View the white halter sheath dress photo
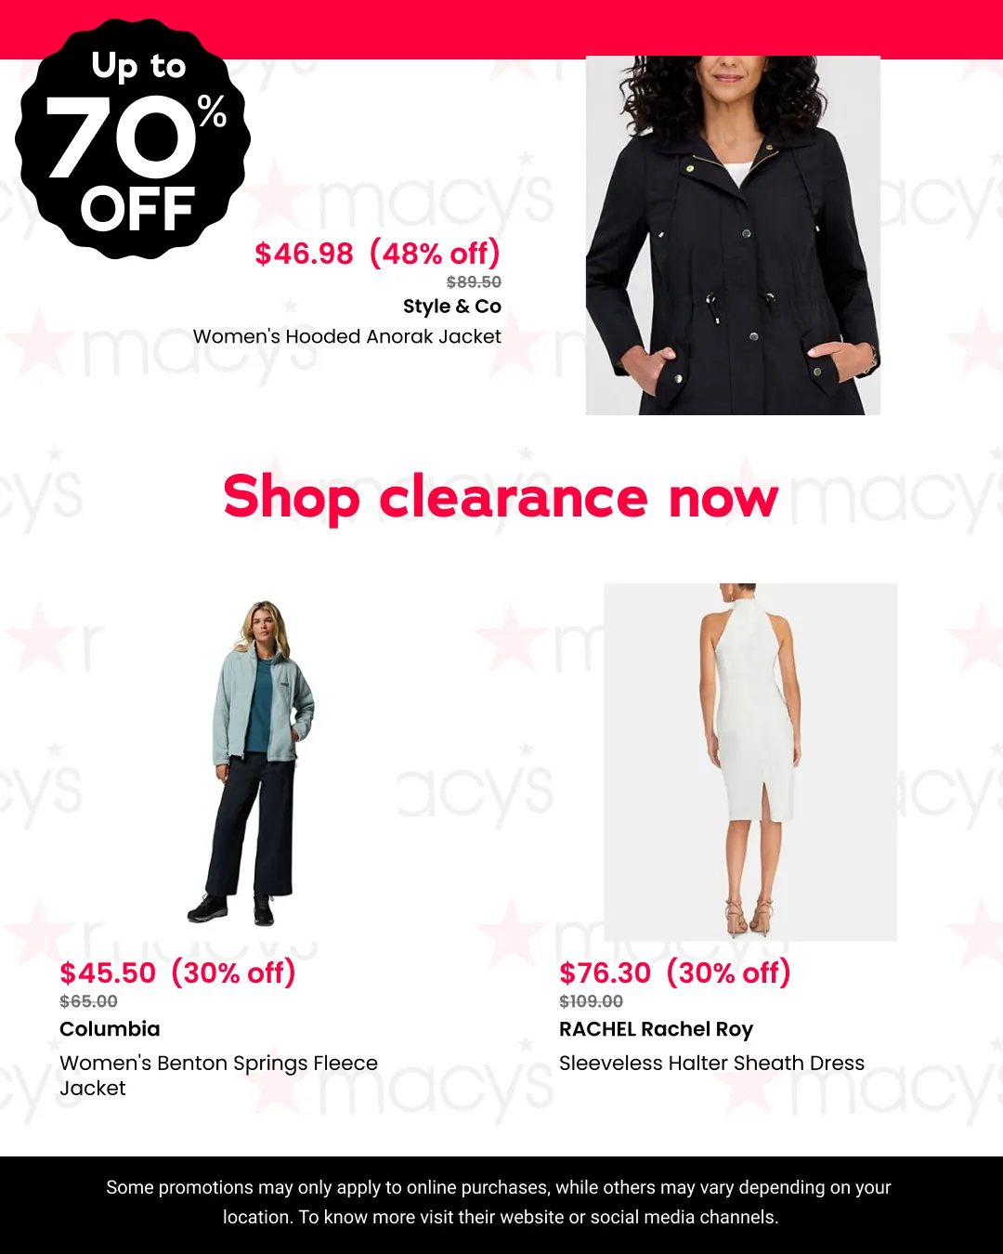The height and width of the screenshot is (1254, 1003). pyautogui.click(x=750, y=762)
